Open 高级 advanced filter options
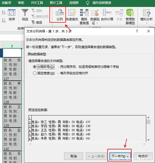155x163 pixels. 37,22
